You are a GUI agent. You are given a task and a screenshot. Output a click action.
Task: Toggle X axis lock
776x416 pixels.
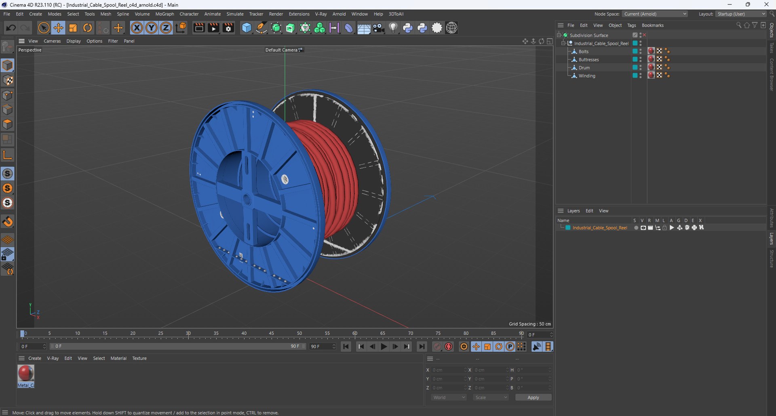tap(137, 28)
